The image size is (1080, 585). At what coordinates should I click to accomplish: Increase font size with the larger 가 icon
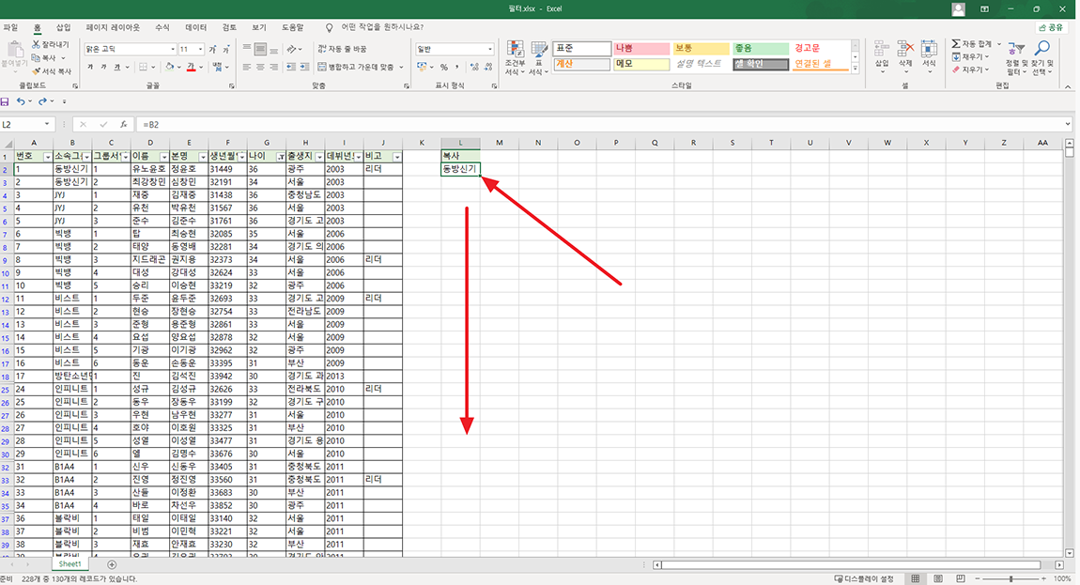coord(213,49)
